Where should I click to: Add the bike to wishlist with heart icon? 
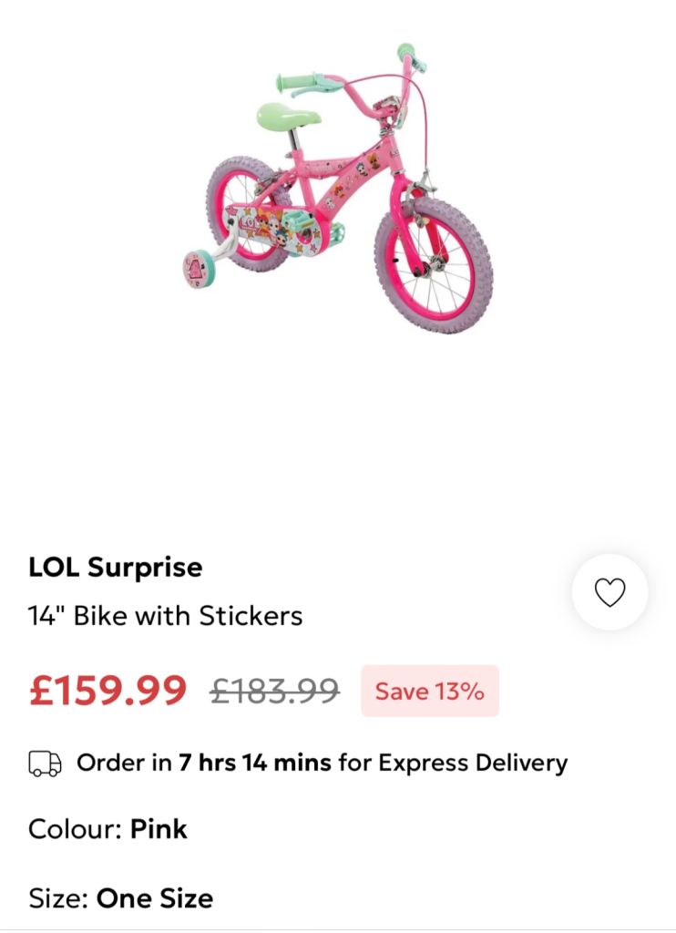tap(609, 593)
